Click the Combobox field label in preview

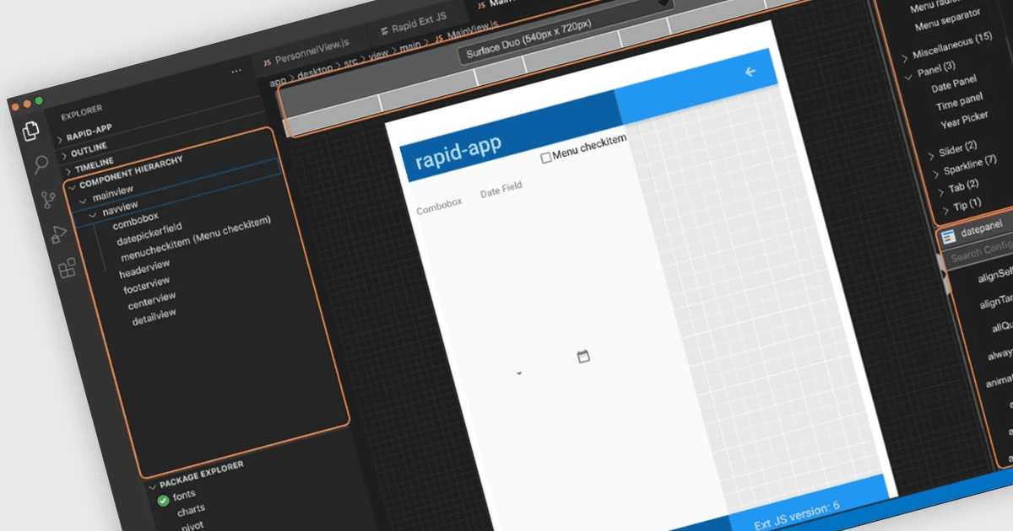[x=439, y=207]
